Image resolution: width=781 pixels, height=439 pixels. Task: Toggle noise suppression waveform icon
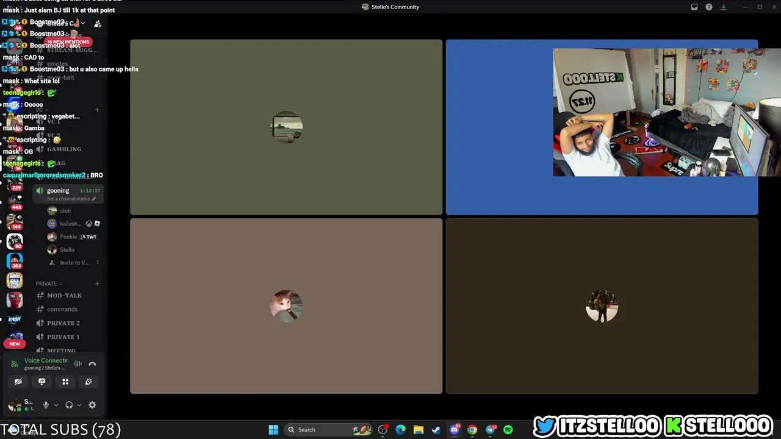tap(77, 364)
